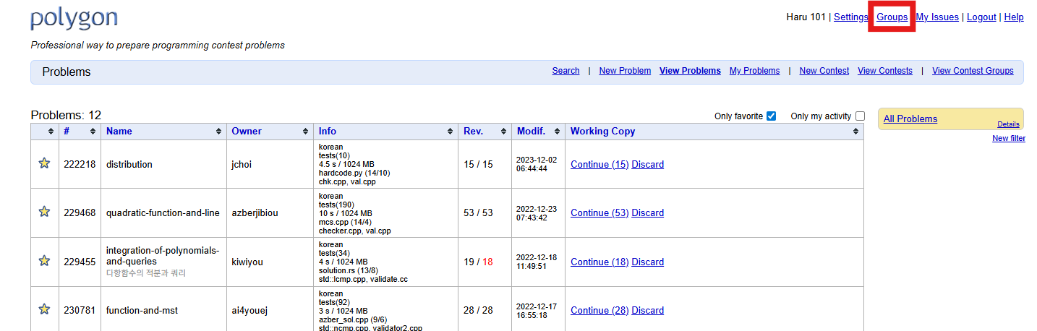This screenshot has height=331, width=1037.
Task: Click problem id 229455
Action: click(x=80, y=262)
